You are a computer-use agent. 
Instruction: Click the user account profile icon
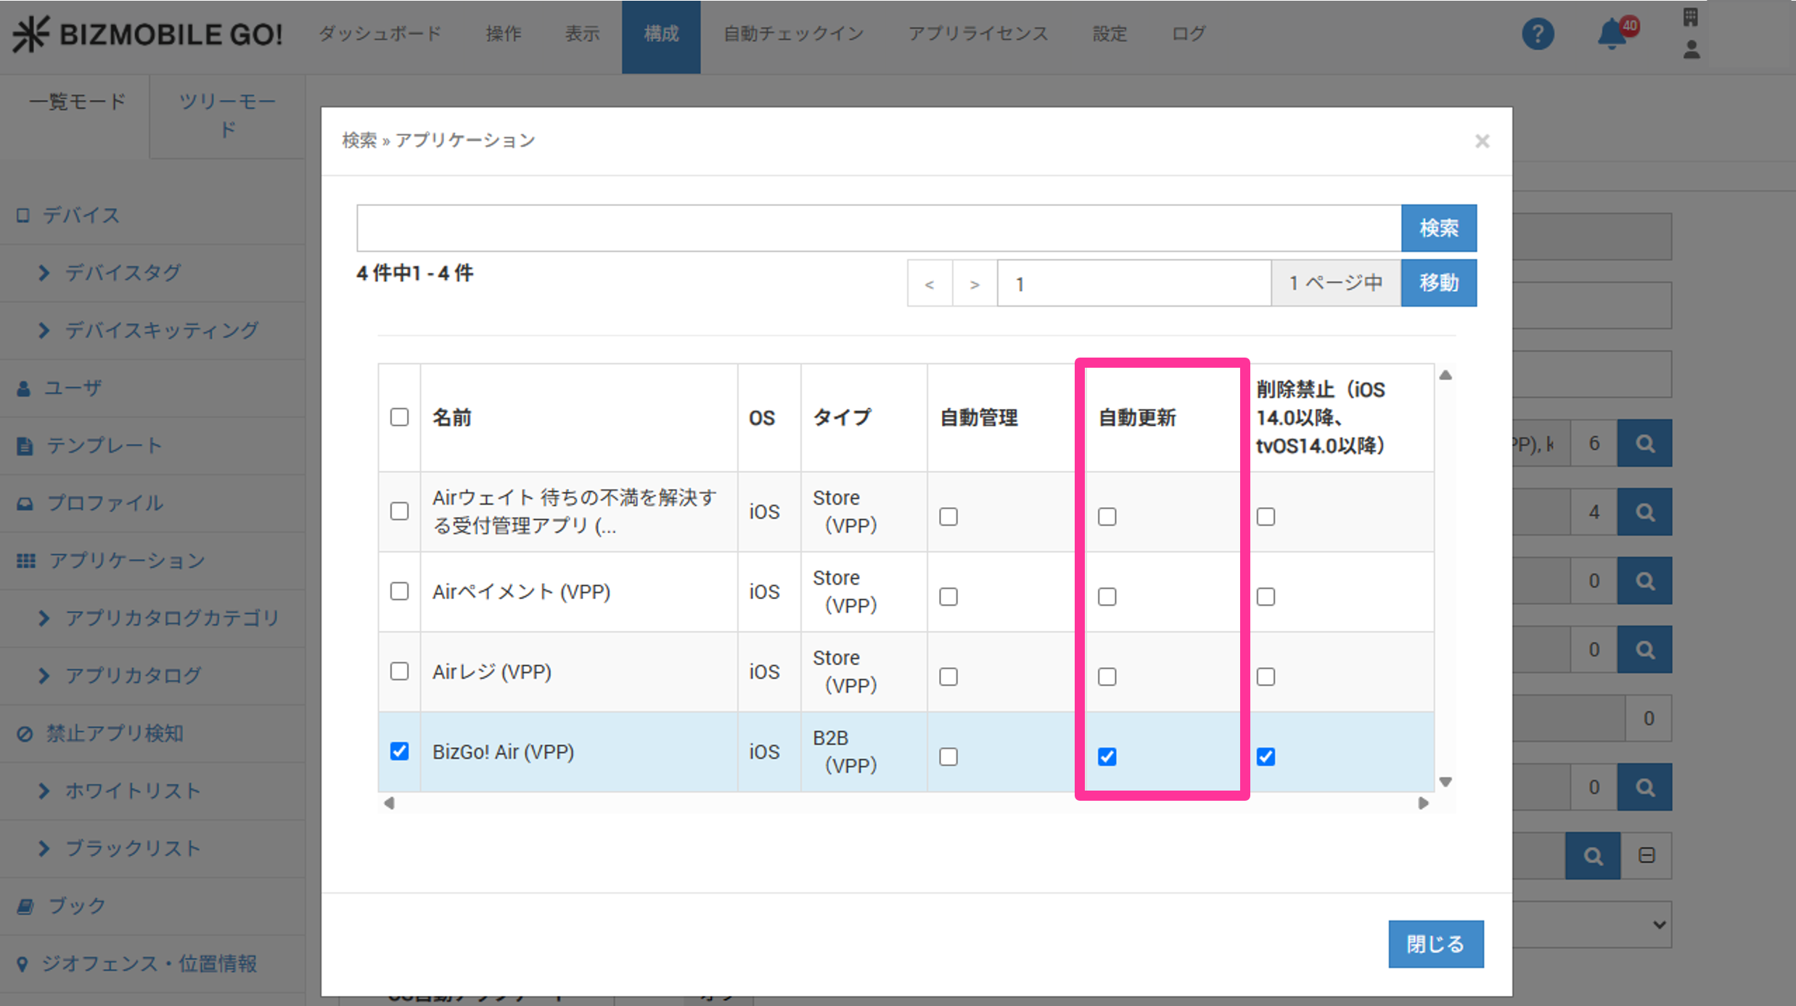(x=1691, y=49)
